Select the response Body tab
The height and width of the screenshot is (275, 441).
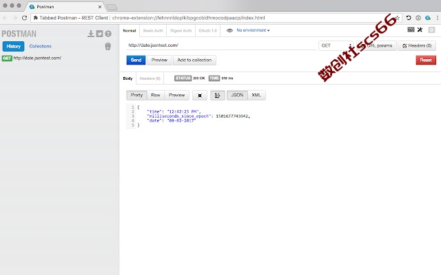click(x=127, y=78)
